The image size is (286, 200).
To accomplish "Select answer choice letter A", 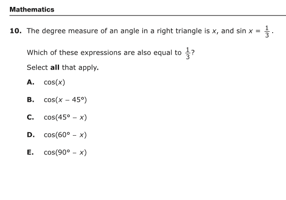I will pyautogui.click(x=31, y=82).
